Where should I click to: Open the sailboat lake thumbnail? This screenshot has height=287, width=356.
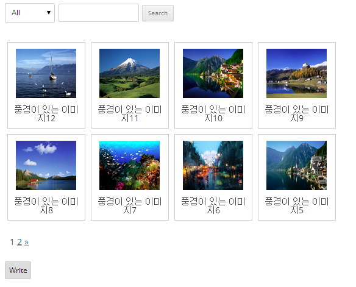click(46, 73)
